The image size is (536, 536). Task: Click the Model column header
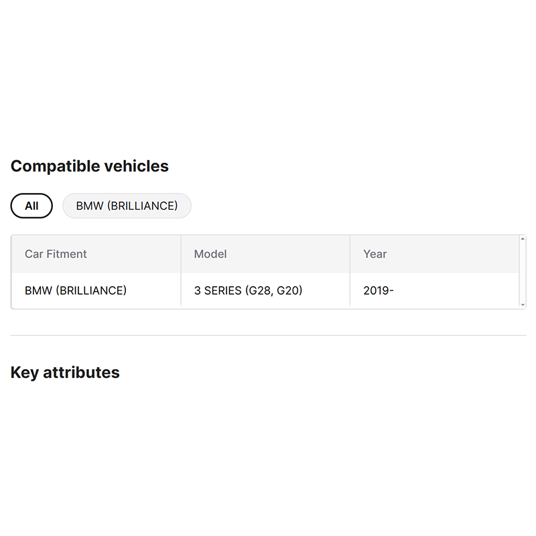coord(210,254)
